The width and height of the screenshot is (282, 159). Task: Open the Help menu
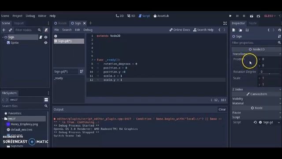(52, 16)
